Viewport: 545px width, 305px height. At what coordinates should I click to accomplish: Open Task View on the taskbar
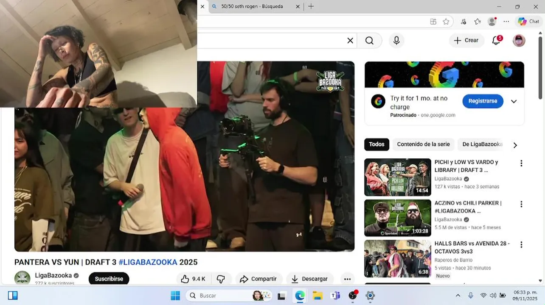281,296
